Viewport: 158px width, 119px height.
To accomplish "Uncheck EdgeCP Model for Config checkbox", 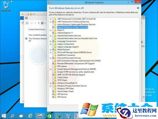I will (53, 27).
